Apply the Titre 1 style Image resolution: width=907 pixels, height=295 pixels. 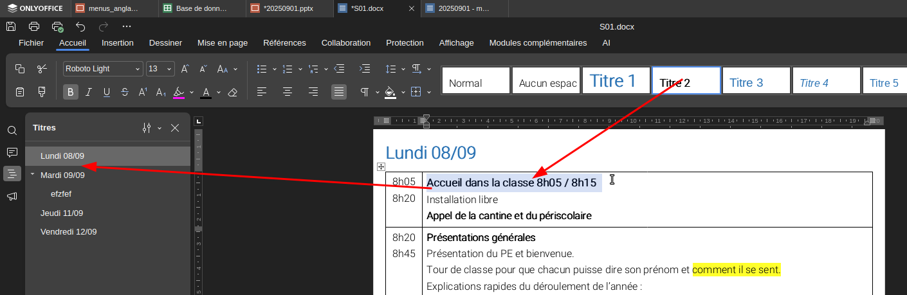[x=616, y=80]
